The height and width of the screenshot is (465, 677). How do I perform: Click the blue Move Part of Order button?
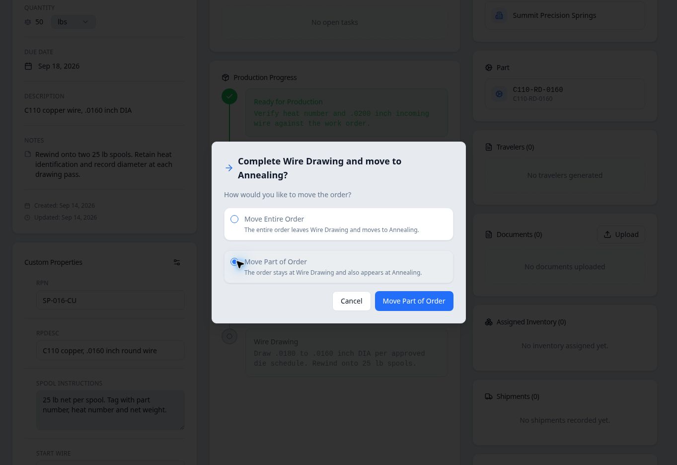tap(414, 301)
